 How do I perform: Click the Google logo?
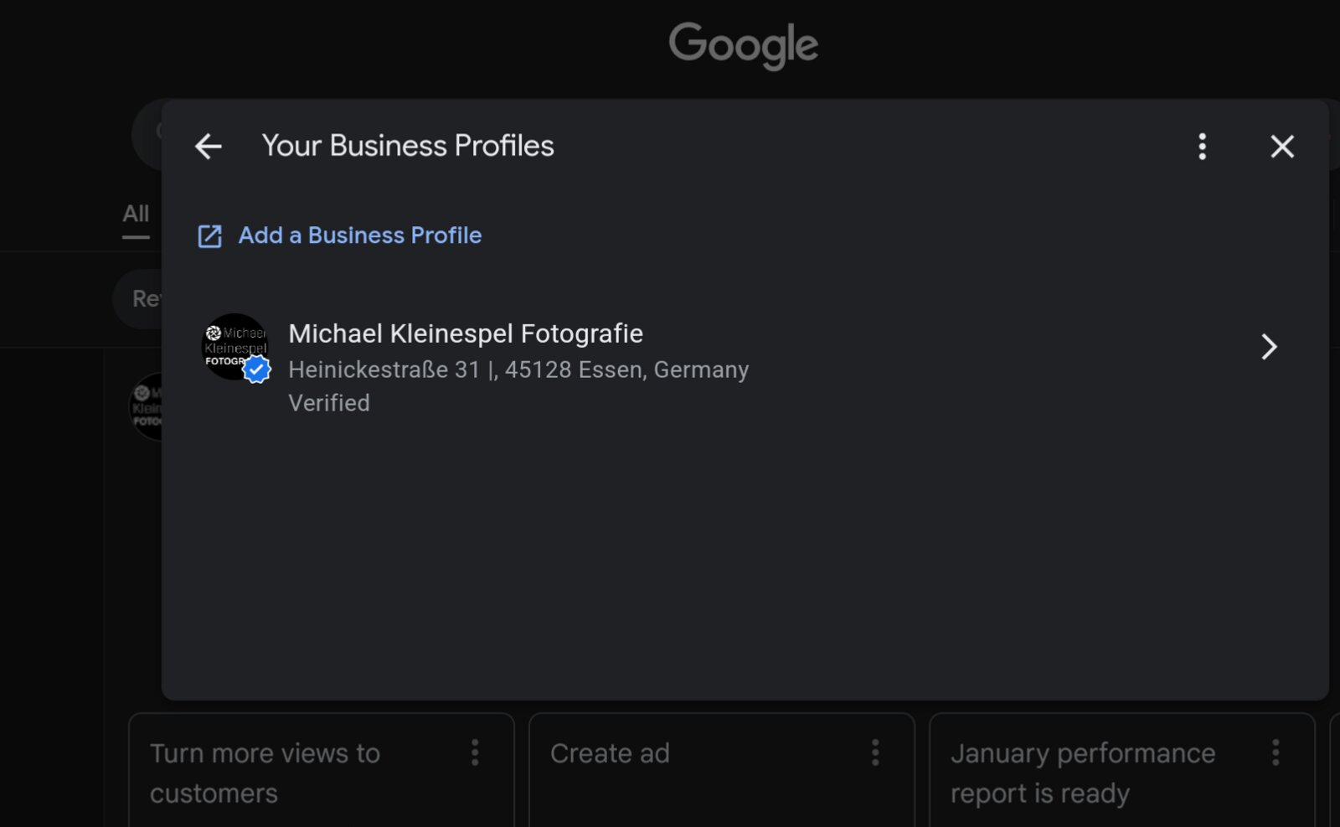pyautogui.click(x=743, y=45)
